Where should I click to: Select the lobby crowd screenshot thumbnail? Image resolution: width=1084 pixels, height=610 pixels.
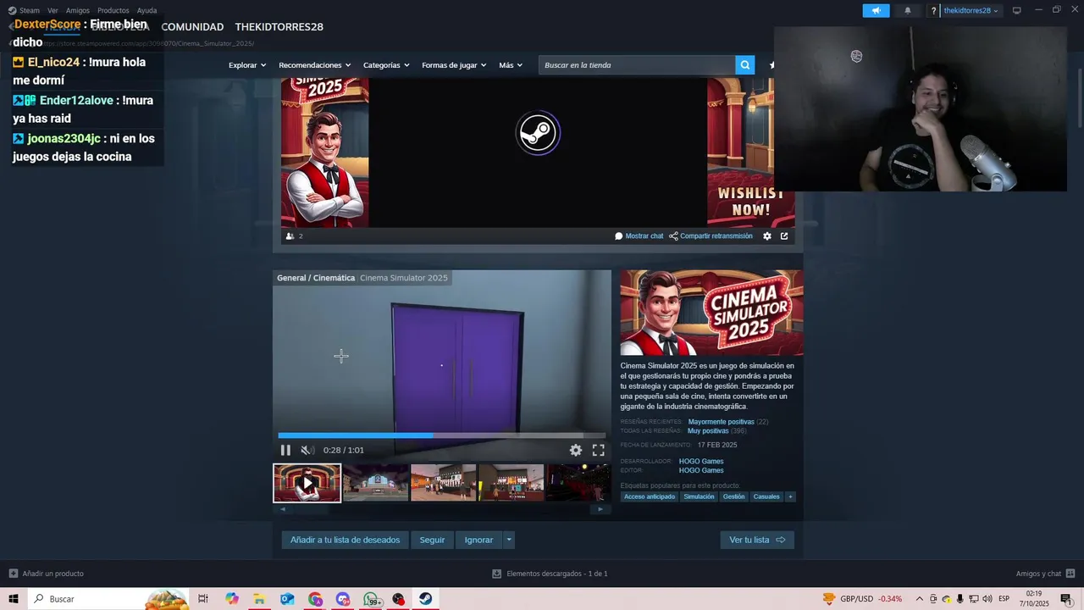click(x=443, y=483)
